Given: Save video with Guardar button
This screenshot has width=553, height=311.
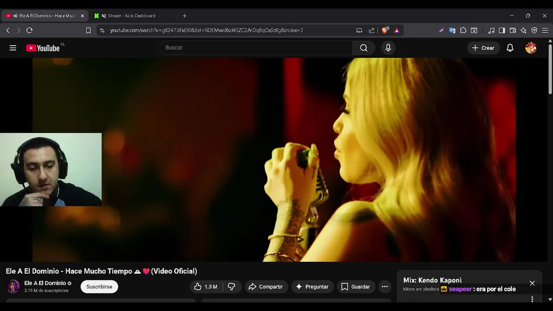Looking at the screenshot, I should 356,287.
